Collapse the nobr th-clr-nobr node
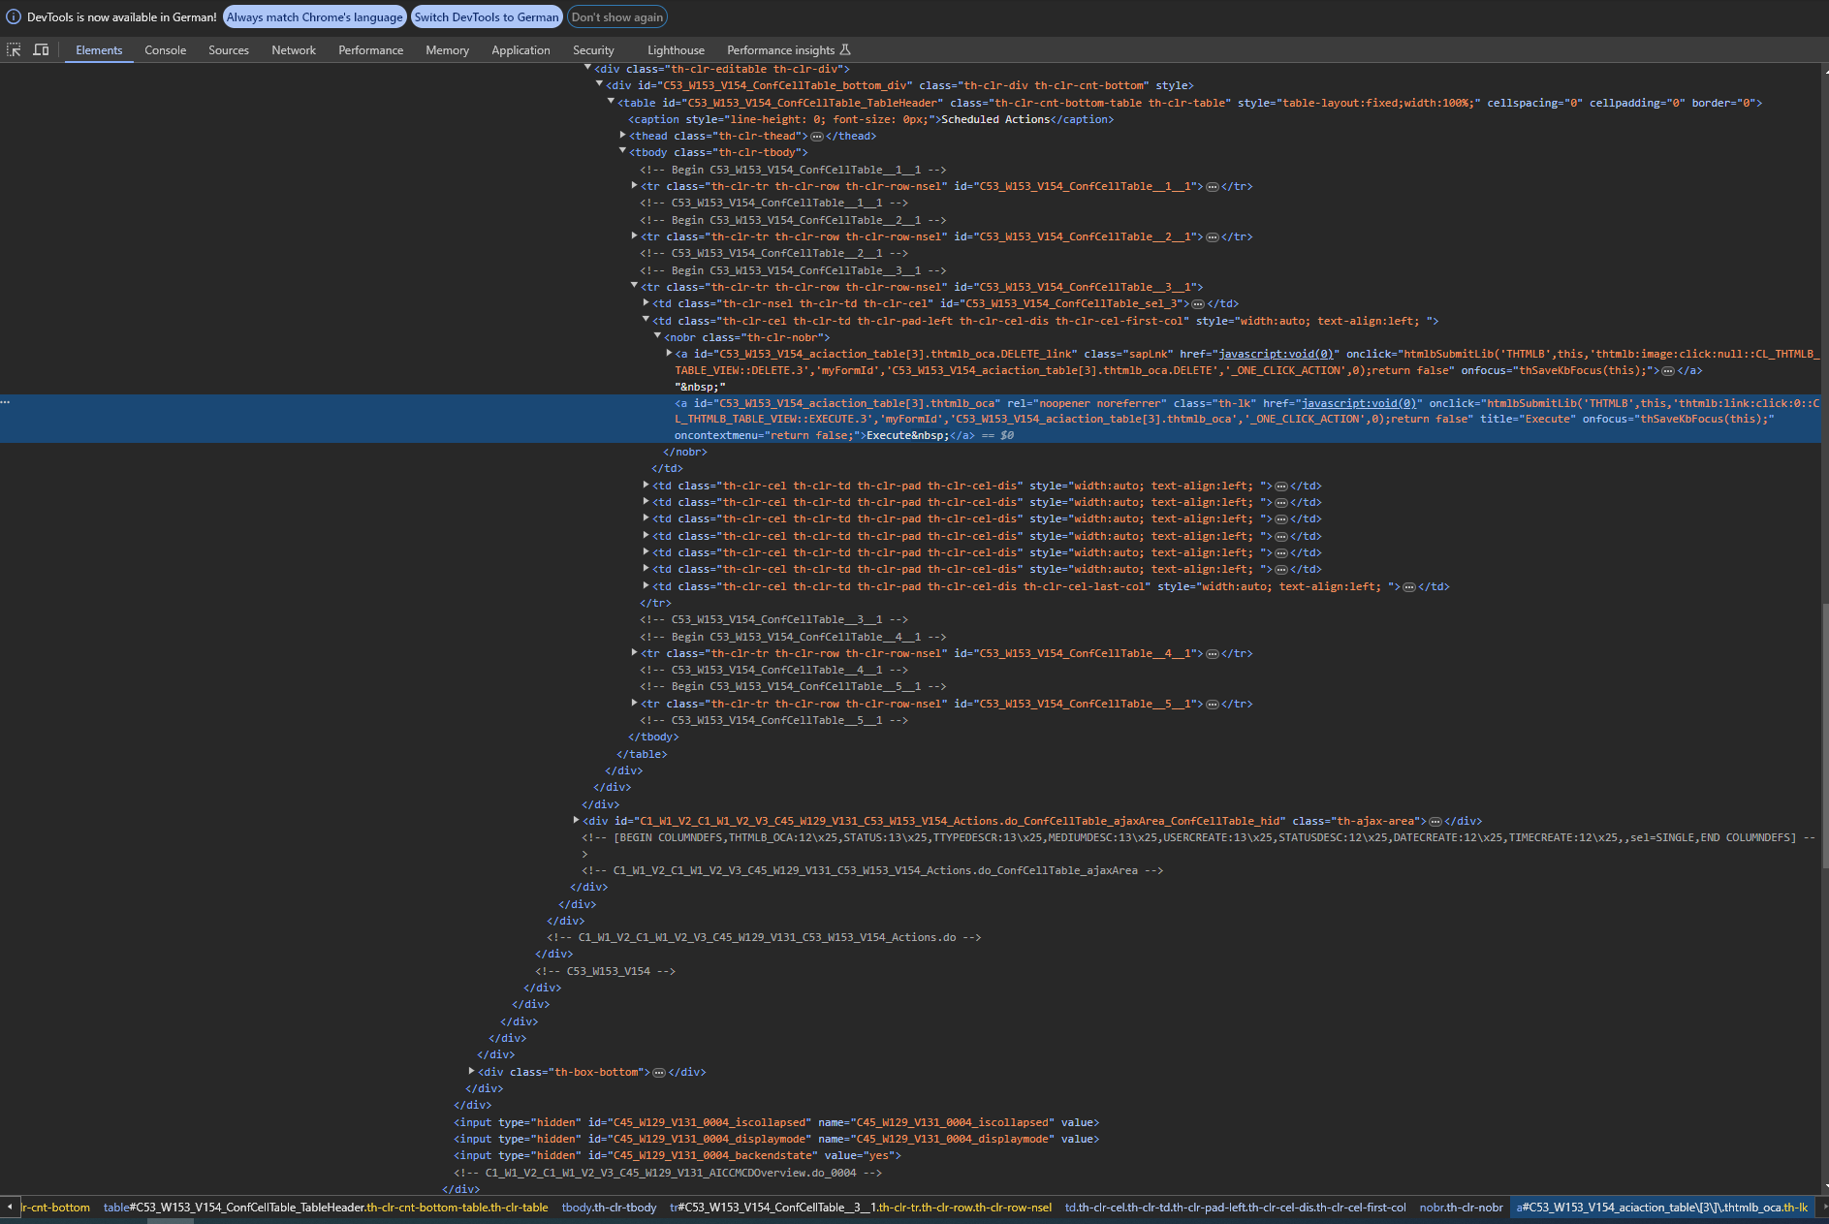Screen dimensions: 1829x1224 coord(657,336)
